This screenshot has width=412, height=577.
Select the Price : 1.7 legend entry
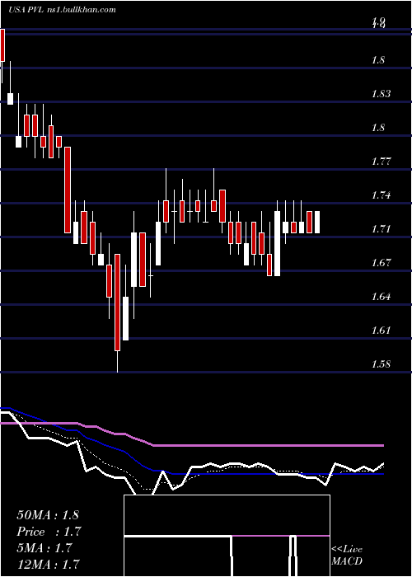[49, 532]
